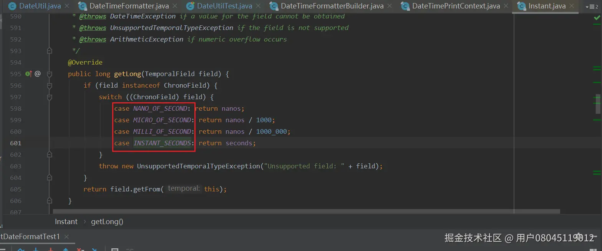Close the DateUtilTest.java tab
Image resolution: width=602 pixels, height=251 pixels.
[x=259, y=6]
